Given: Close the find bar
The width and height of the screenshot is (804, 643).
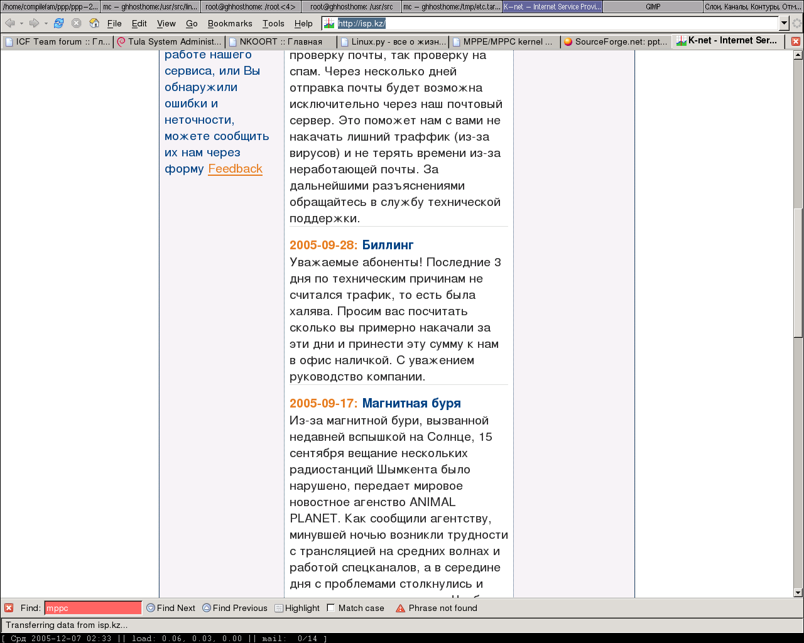Looking at the screenshot, I should click(9, 608).
